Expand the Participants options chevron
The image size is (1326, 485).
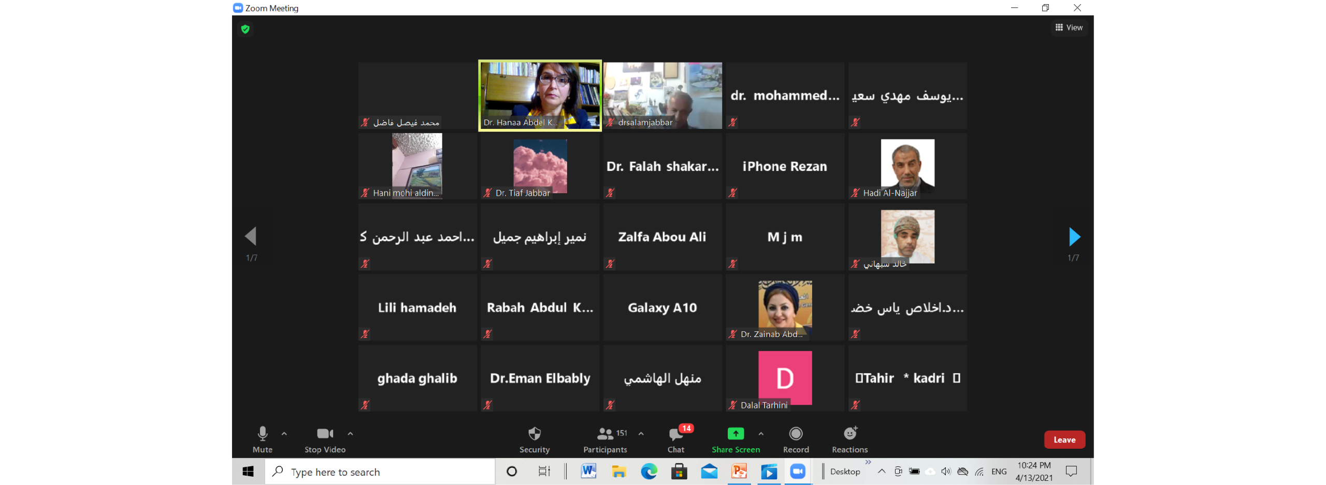[641, 434]
